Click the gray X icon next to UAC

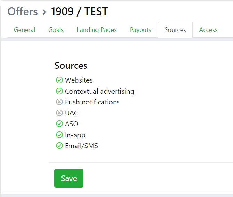59,113
